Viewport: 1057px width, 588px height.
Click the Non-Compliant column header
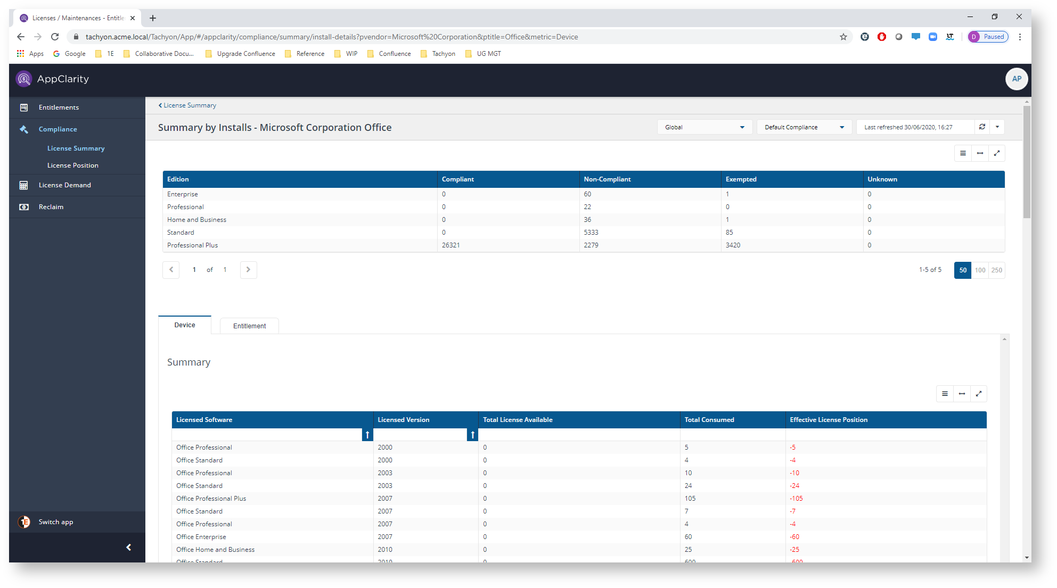click(x=650, y=179)
